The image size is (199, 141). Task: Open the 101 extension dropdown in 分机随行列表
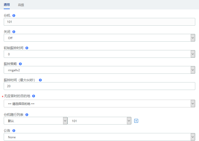pos(100,121)
